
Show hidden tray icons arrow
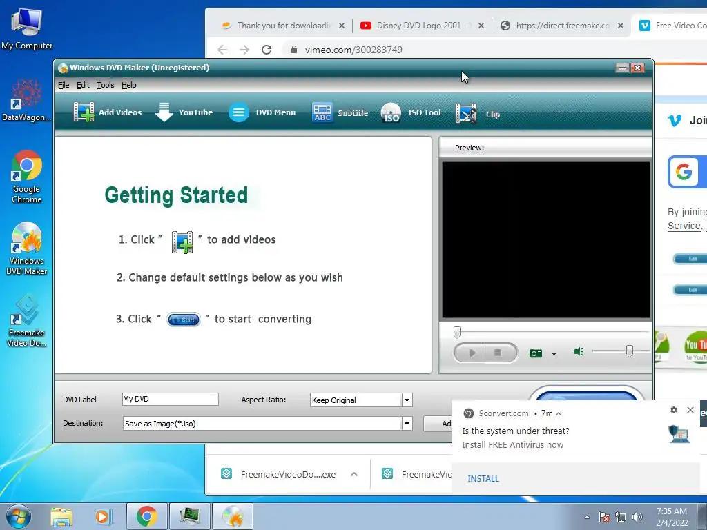587,517
